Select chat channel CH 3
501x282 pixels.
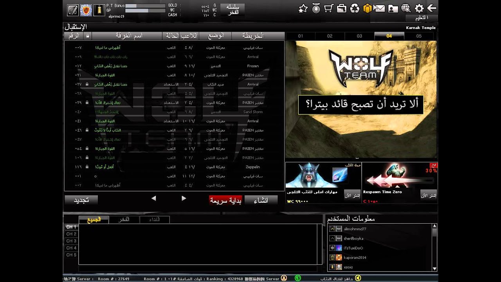click(x=71, y=241)
